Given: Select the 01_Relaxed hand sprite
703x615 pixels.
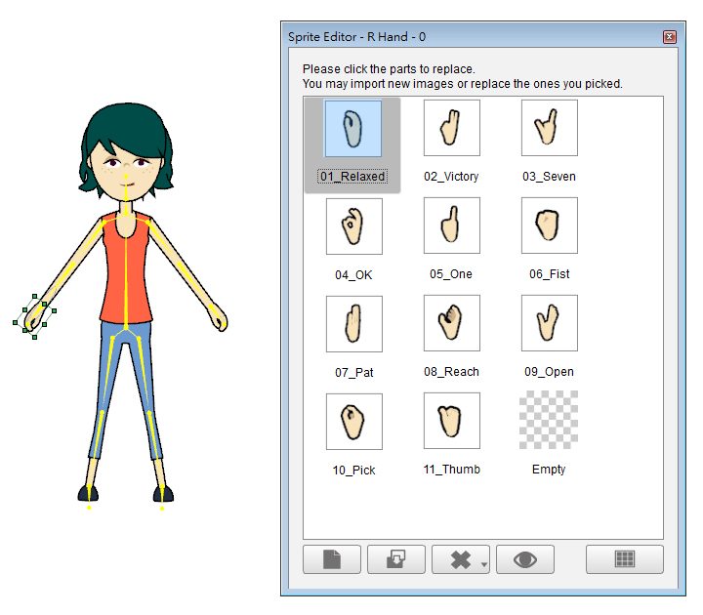Looking at the screenshot, I should [352, 129].
